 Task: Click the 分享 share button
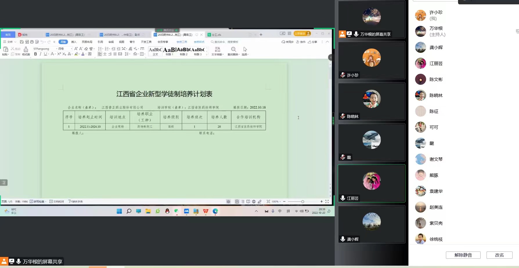coord(313,42)
